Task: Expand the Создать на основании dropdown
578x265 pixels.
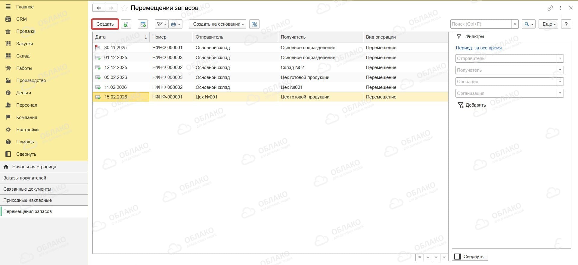Action: pyautogui.click(x=218, y=24)
